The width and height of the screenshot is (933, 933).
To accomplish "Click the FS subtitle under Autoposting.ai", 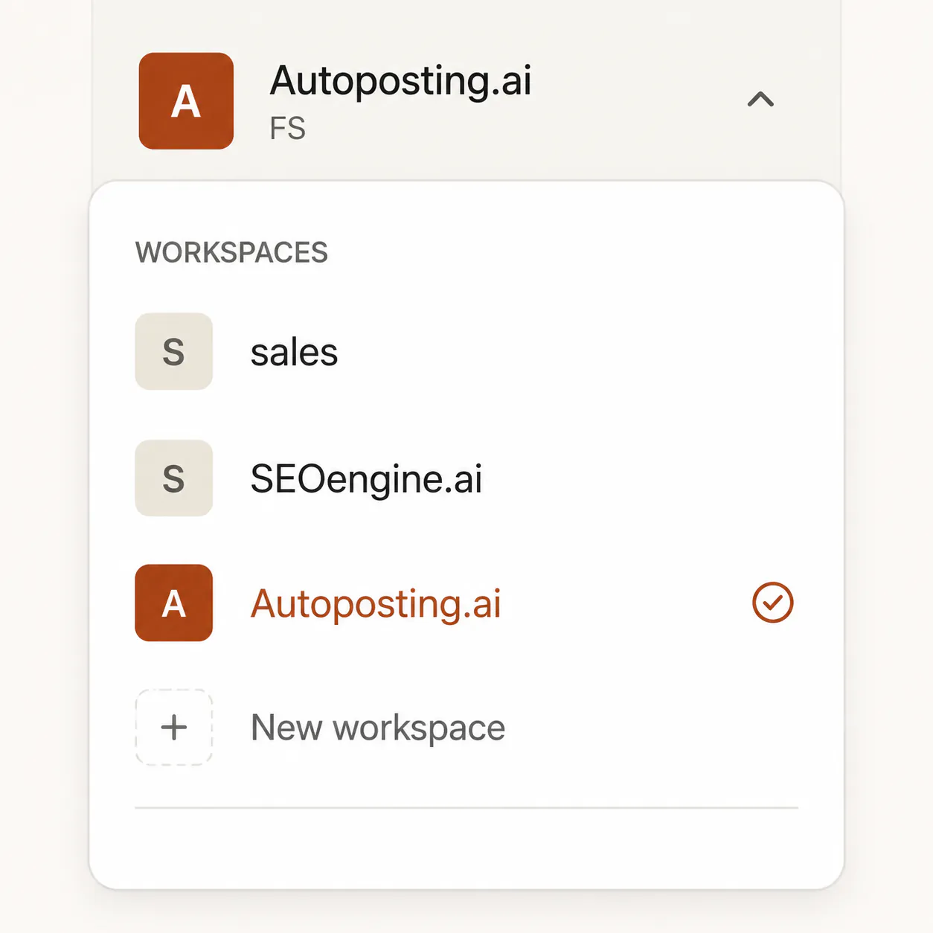I will 287,129.
